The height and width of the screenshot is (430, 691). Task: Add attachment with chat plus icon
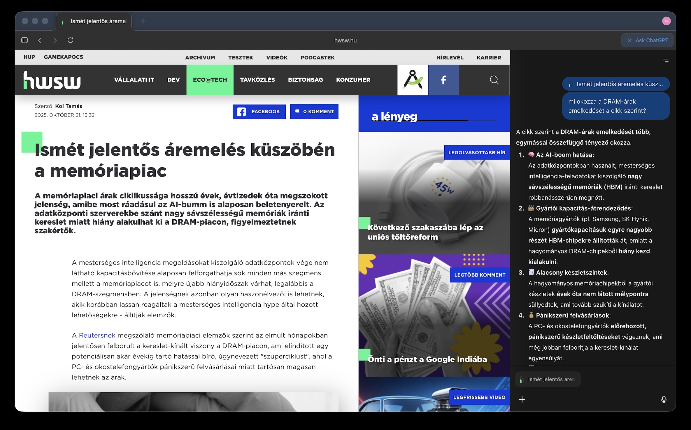522,399
